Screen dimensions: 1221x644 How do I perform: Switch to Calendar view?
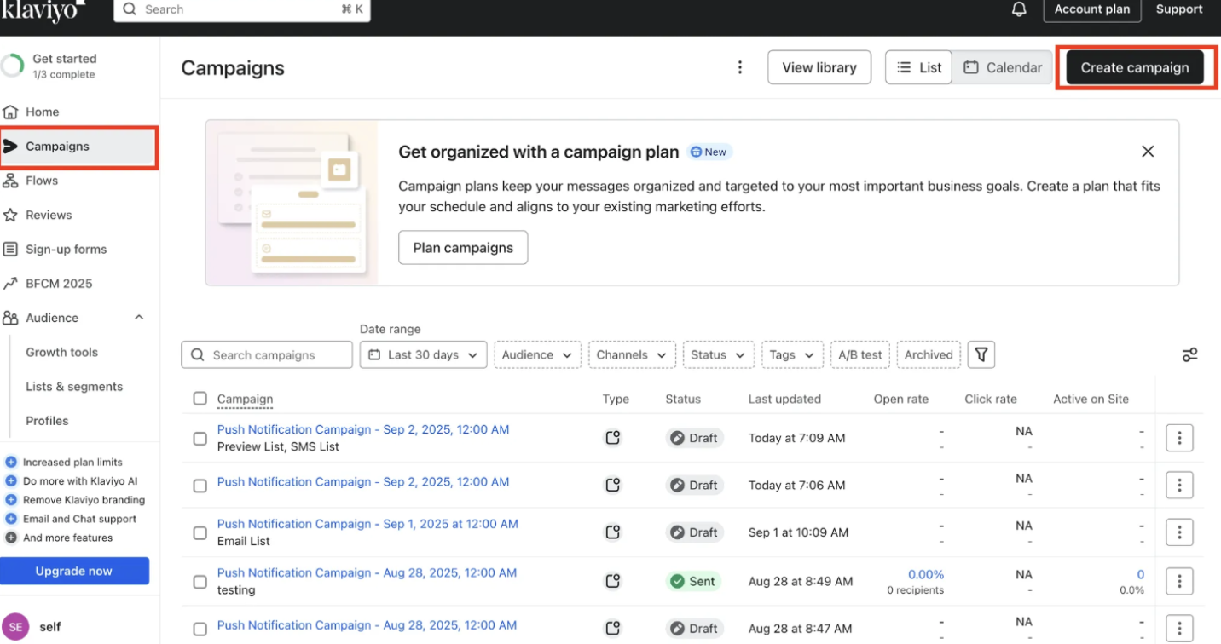(x=1003, y=67)
